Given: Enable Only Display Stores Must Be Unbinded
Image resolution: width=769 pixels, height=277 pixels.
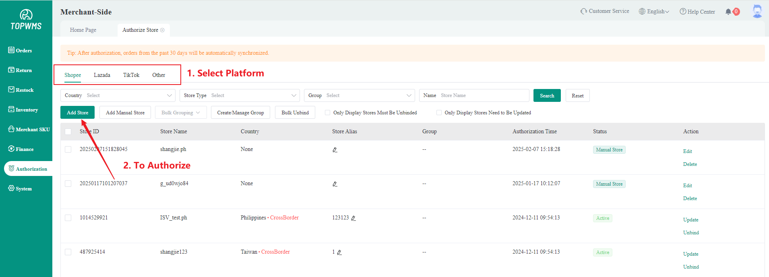Looking at the screenshot, I should (x=328, y=113).
